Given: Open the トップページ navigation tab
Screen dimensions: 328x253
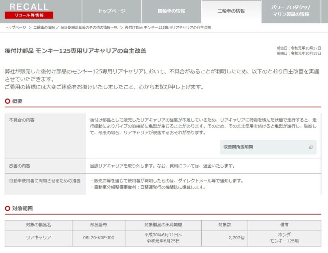Looking at the screenshot, I should pyautogui.click(x=112, y=11).
